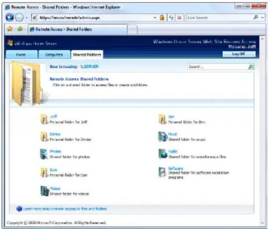Open the Videos folder link
Screen dimensions: 268x229
coord(55,188)
